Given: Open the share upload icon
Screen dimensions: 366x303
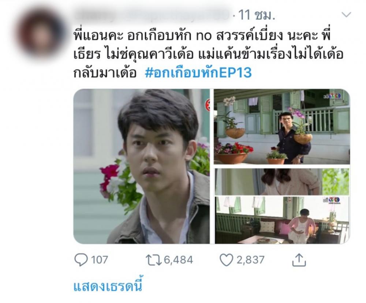Looking at the screenshot, I should click(299, 260).
